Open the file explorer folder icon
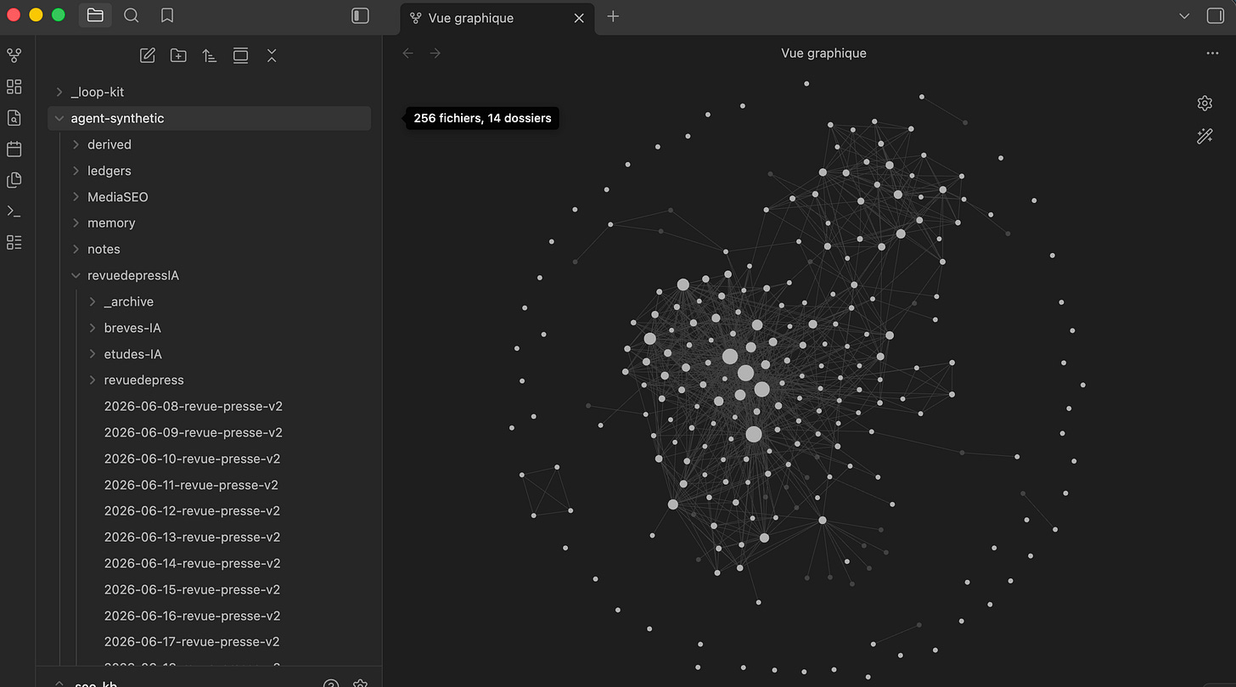Screen dimensions: 1236x687 95,15
